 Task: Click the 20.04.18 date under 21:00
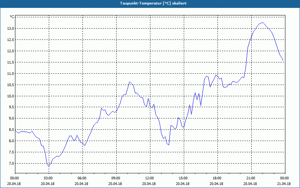click(x=250, y=184)
